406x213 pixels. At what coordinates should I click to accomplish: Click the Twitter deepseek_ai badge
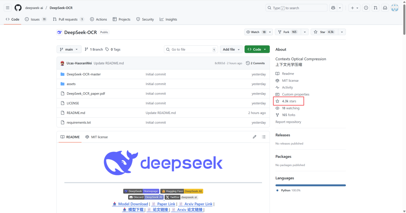click(182, 197)
